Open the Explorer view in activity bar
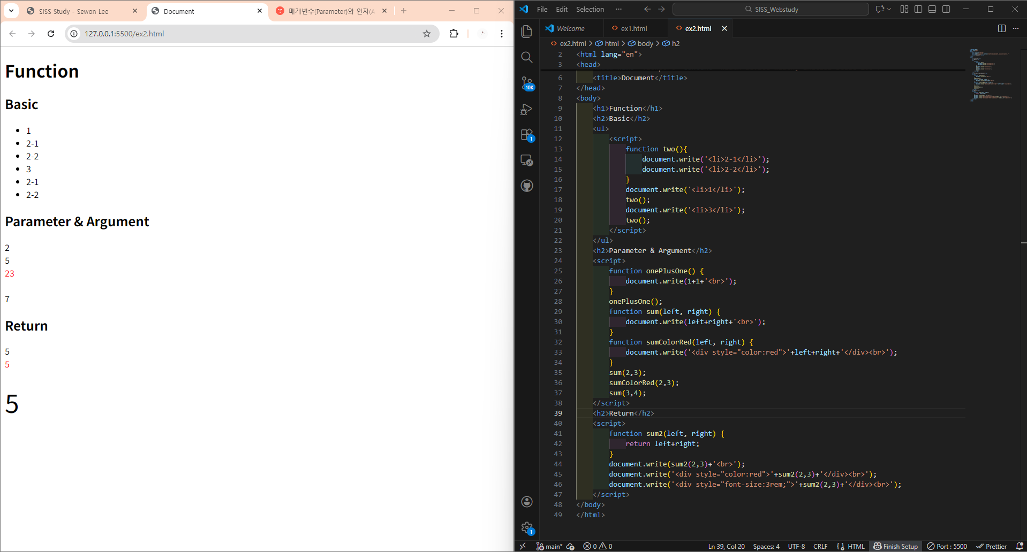This screenshot has width=1027, height=552. tap(527, 32)
